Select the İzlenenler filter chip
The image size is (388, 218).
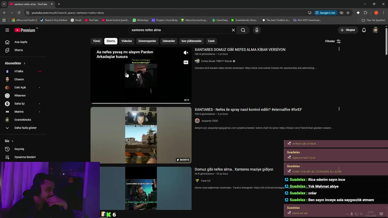(x=169, y=41)
